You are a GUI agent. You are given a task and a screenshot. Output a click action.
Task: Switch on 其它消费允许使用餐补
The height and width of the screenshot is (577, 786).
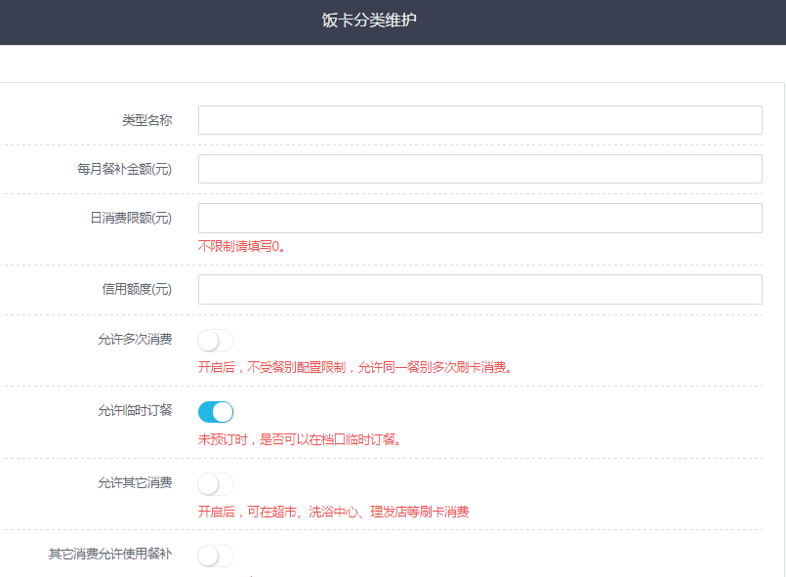pyautogui.click(x=216, y=556)
